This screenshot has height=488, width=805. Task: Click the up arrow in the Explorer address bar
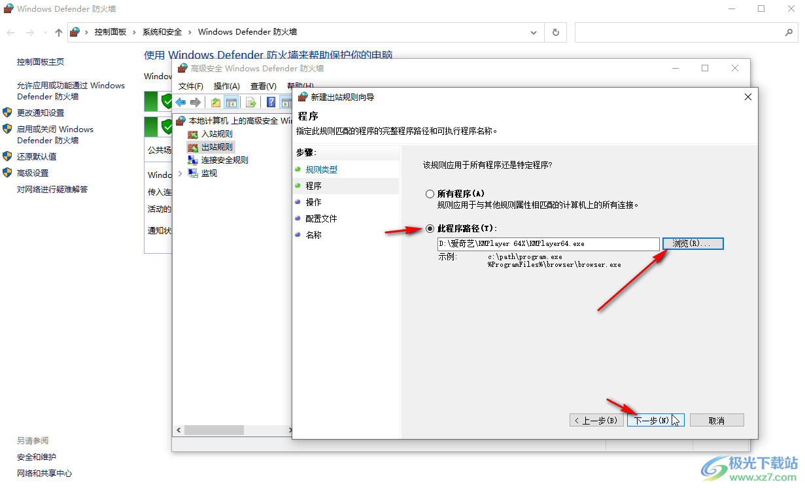(x=59, y=32)
